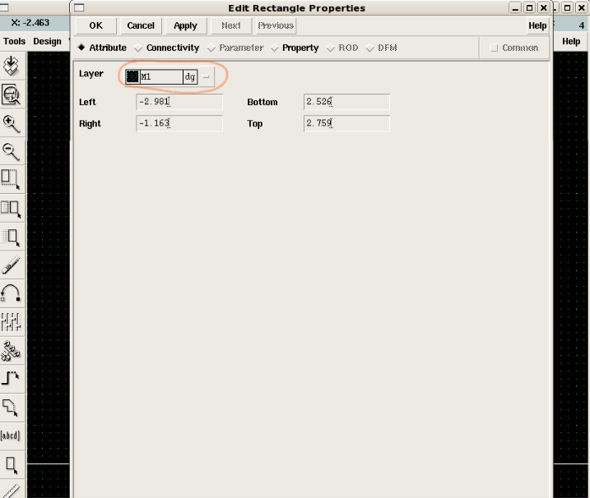Click the X: -2.463 coordinate readout

pyautogui.click(x=30, y=22)
